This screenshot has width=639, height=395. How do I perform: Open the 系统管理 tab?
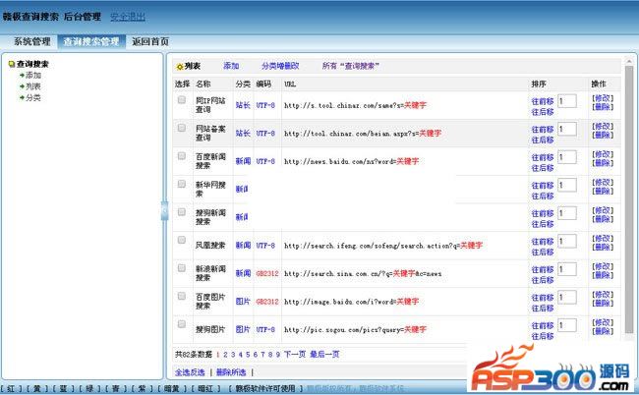click(x=31, y=41)
